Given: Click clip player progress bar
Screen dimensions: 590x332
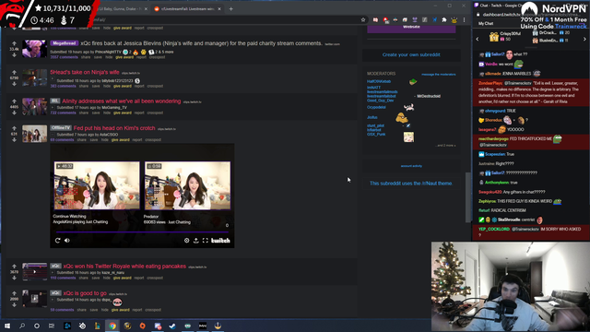Looking at the screenshot, I should pyautogui.click(x=142, y=232).
